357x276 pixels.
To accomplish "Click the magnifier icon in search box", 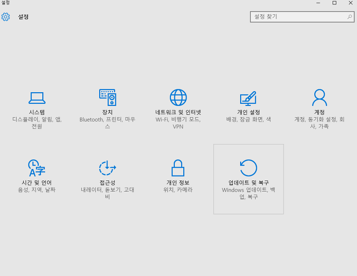I will coord(350,17).
